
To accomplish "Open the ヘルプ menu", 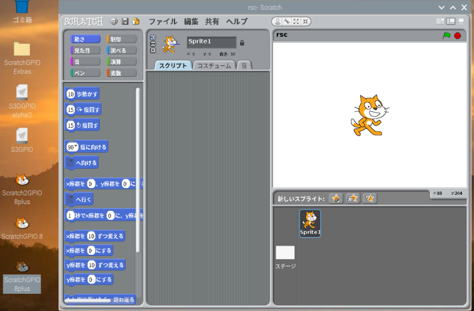I will (237, 21).
